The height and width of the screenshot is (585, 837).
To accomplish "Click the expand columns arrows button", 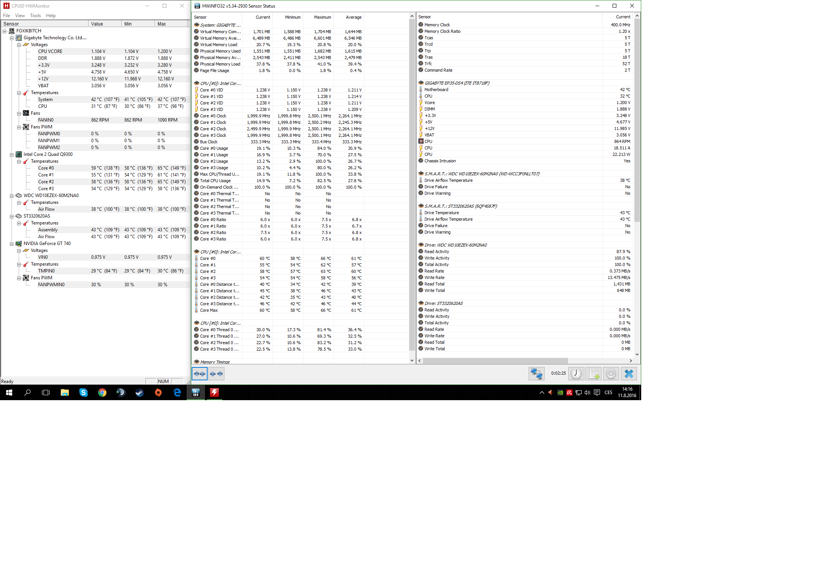I will pyautogui.click(x=199, y=374).
